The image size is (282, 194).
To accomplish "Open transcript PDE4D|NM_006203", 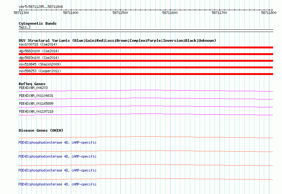I will click(x=34, y=88).
